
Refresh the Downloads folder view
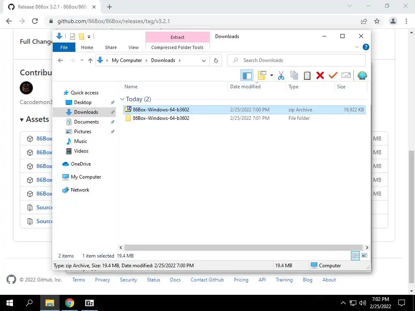[216, 61]
